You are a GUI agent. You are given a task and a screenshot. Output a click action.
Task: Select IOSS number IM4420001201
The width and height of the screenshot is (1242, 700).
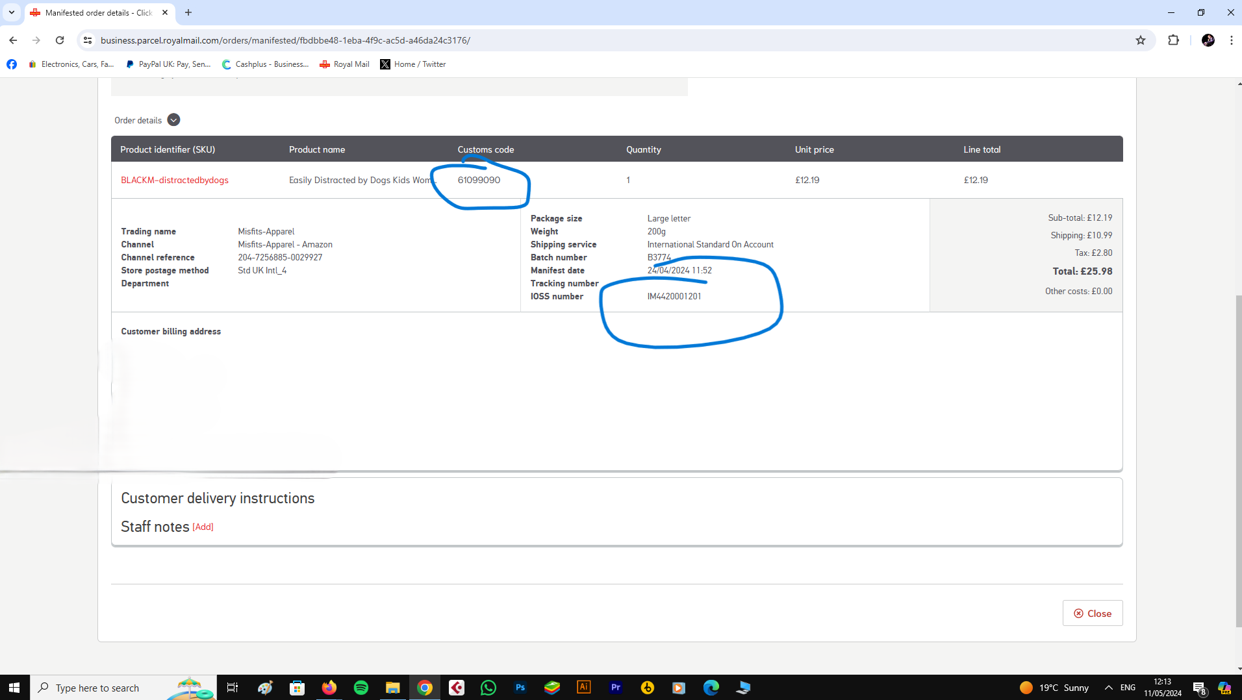click(674, 296)
